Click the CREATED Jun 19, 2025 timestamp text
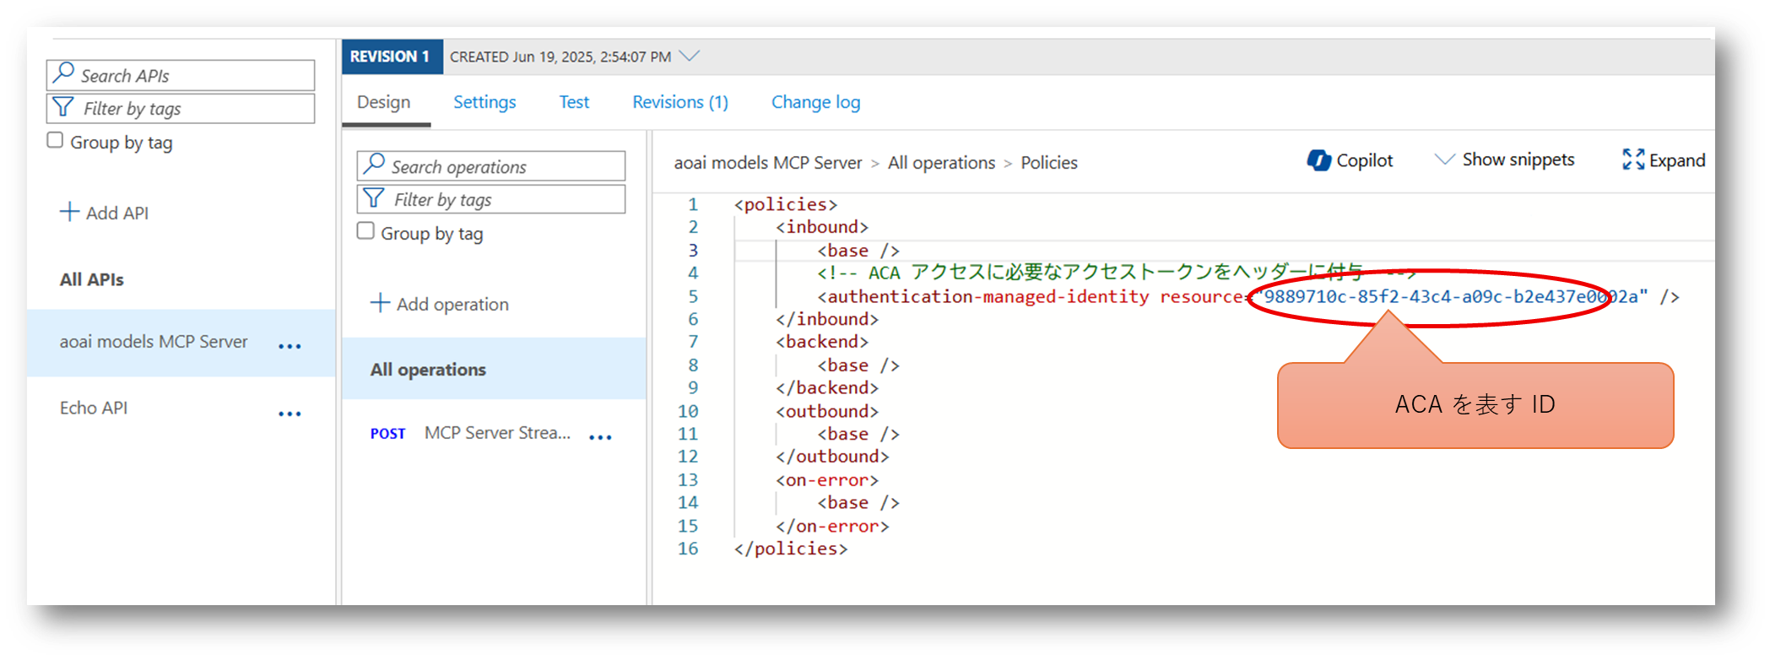 (x=560, y=57)
